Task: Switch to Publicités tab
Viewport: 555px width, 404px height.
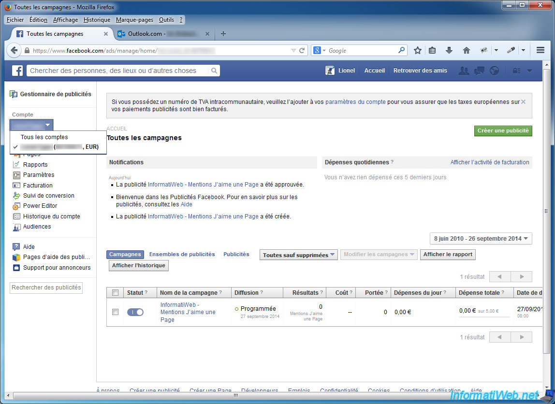Action: [x=236, y=254]
